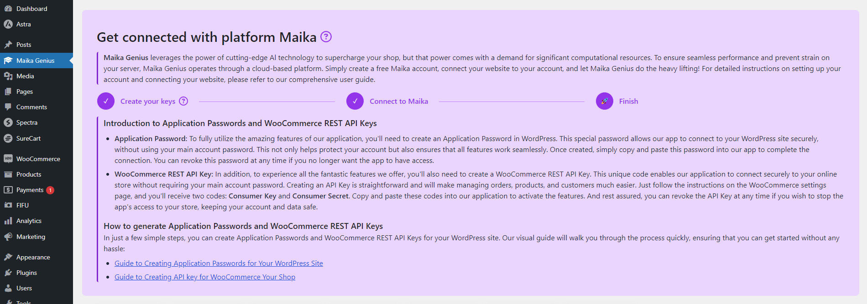Click the Spectra icon in the admin menu
The width and height of the screenshot is (867, 304).
pos(8,122)
